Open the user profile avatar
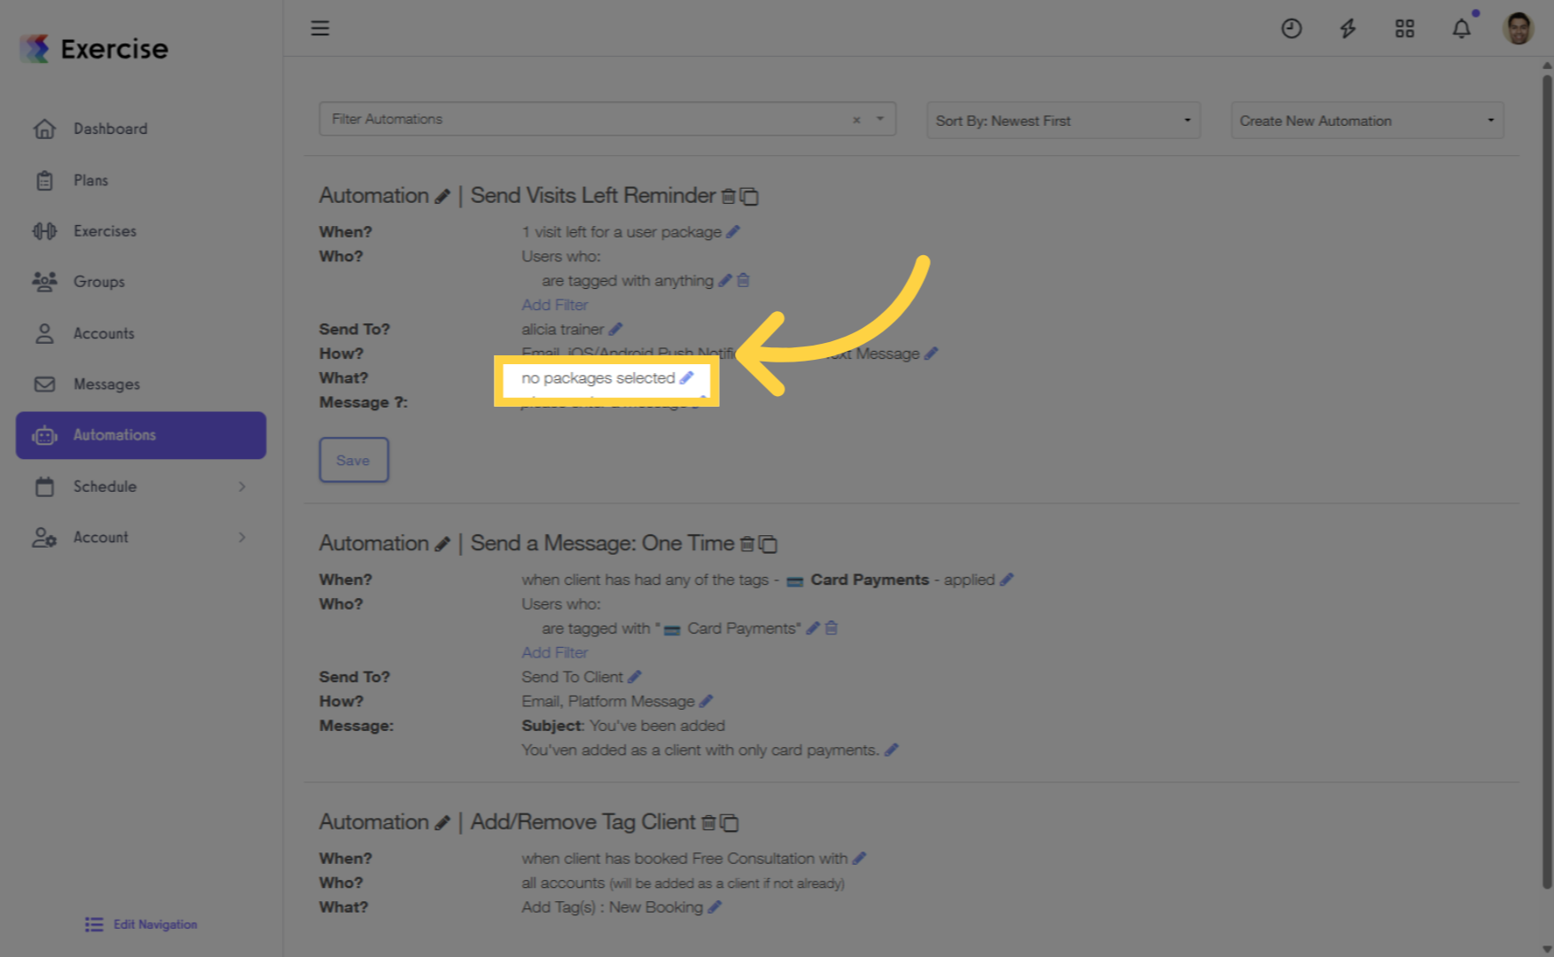The height and width of the screenshot is (957, 1554). 1518,28
